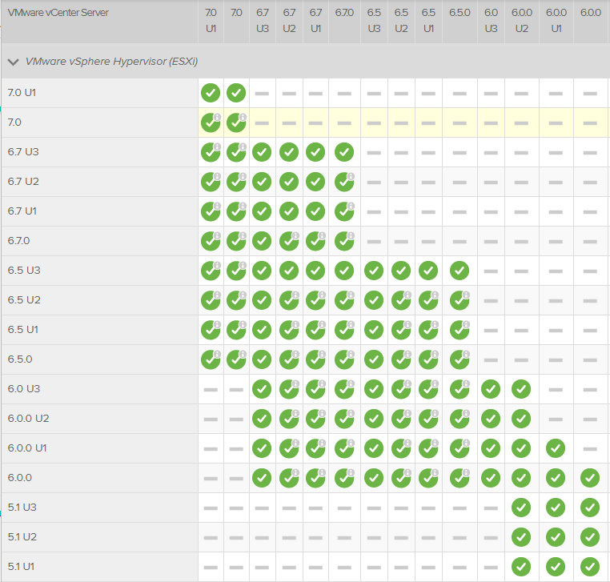Image resolution: width=610 pixels, height=582 pixels.
Task: Collapse the VMware vSphere Hypervisor (ESXi) chevron
Action: coord(14,62)
